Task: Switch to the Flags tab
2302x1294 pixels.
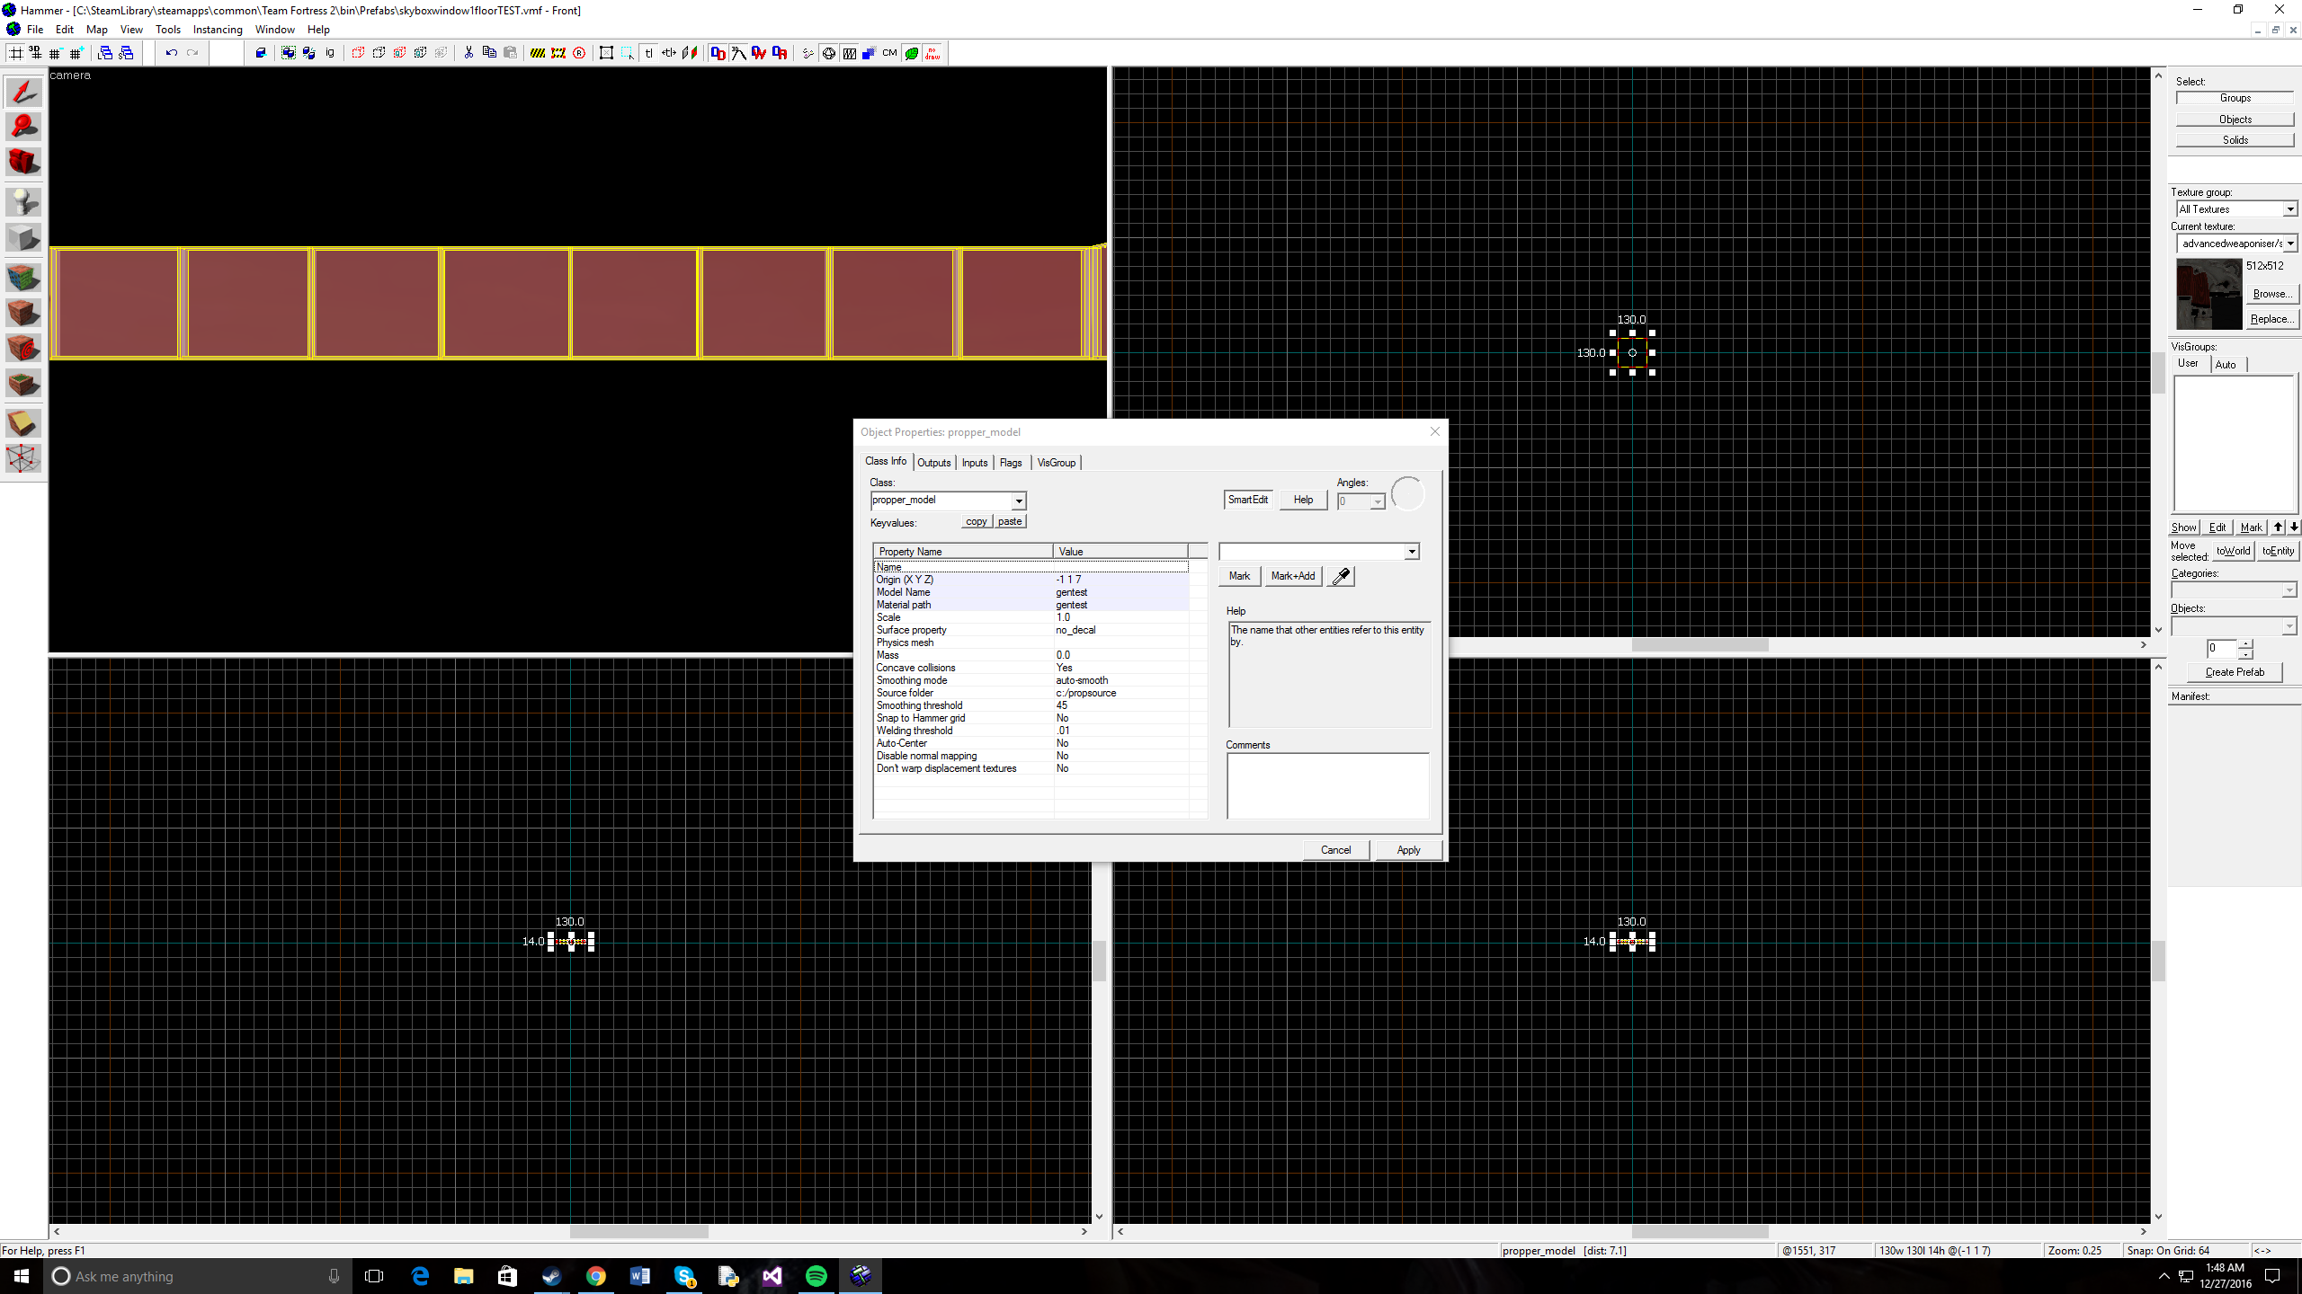Action: (1011, 463)
